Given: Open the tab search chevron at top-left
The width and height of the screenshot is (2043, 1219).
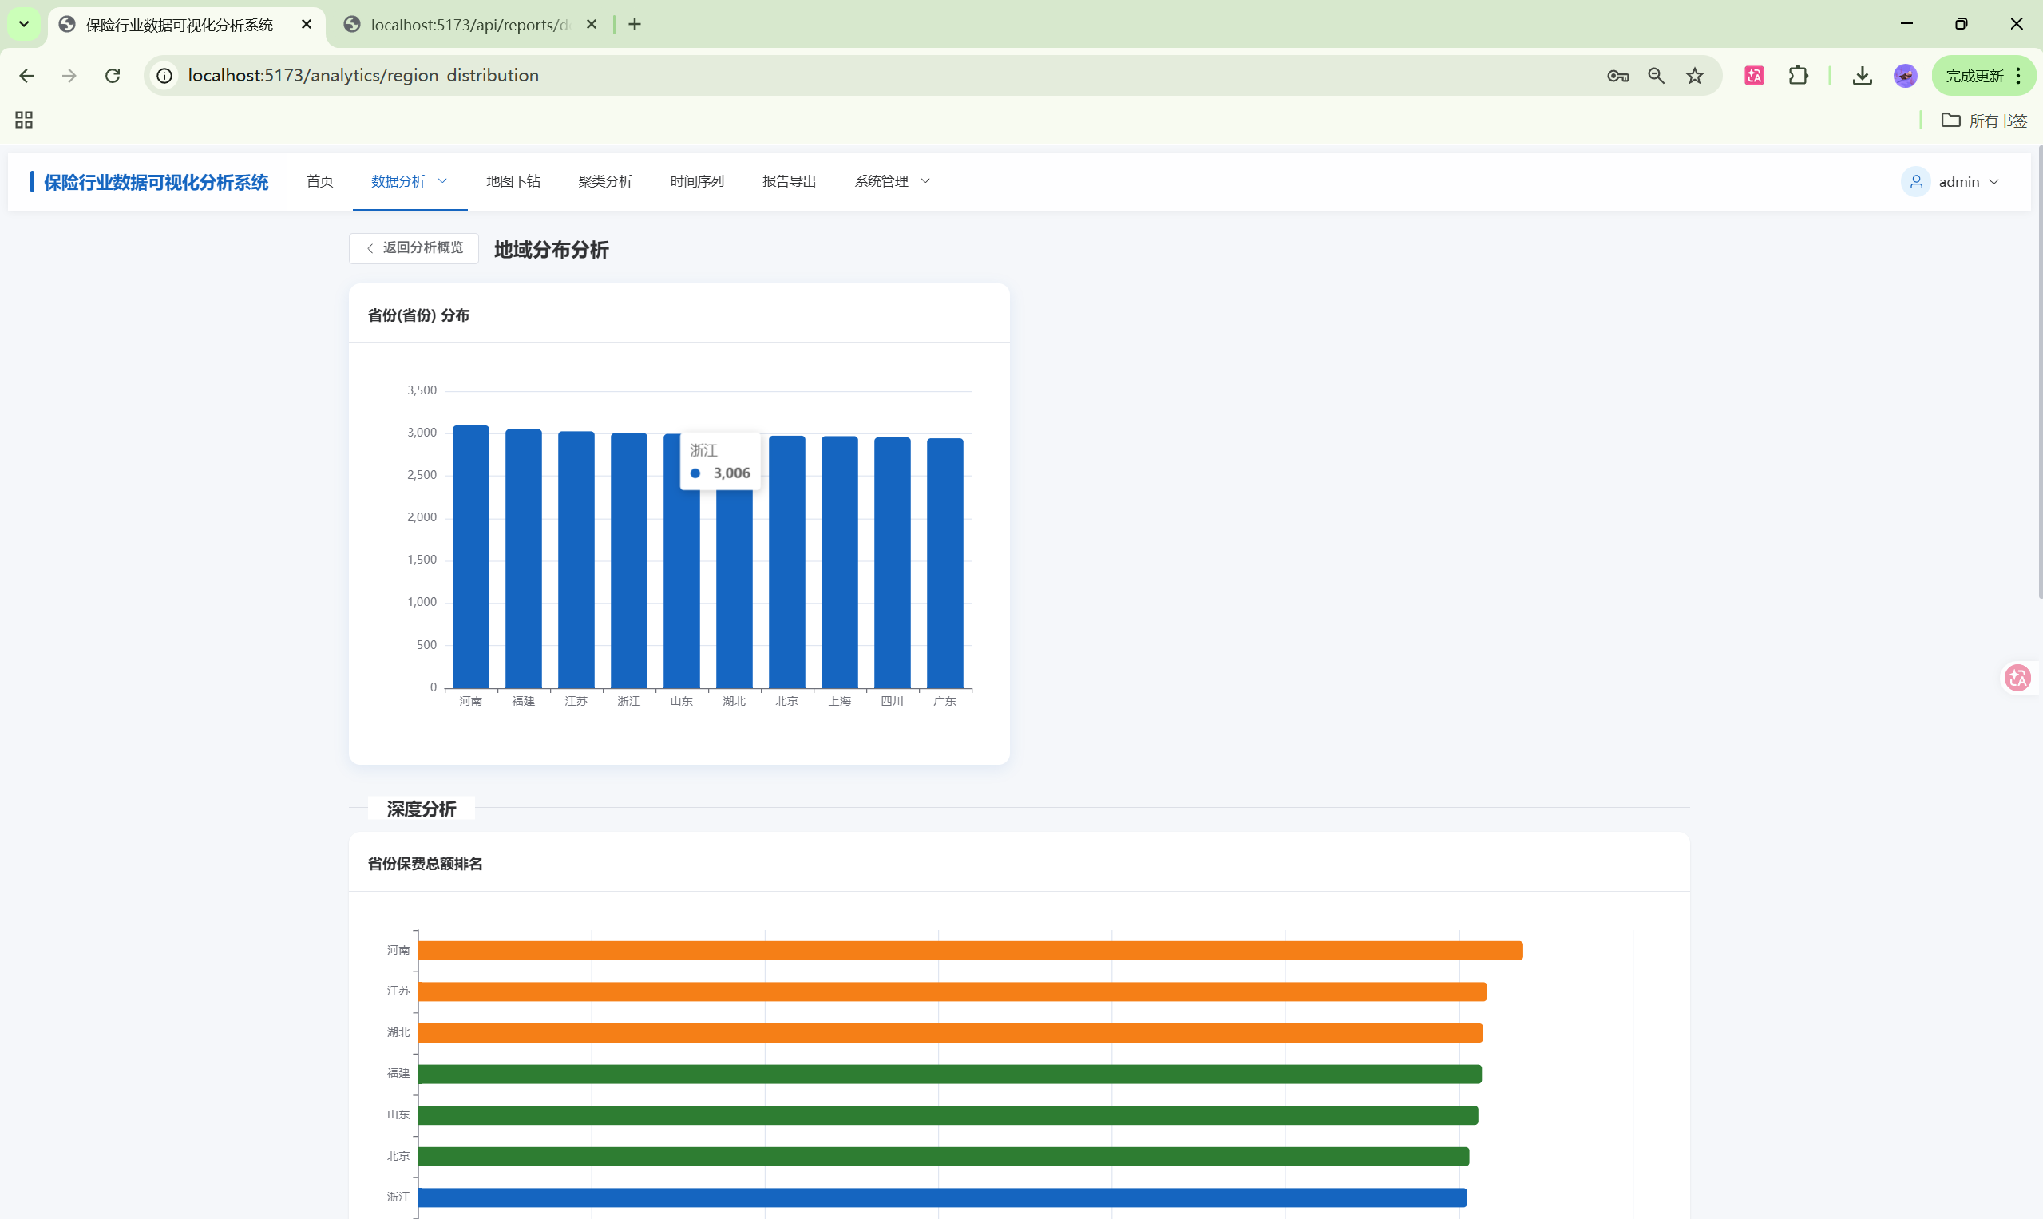Looking at the screenshot, I should [x=24, y=24].
